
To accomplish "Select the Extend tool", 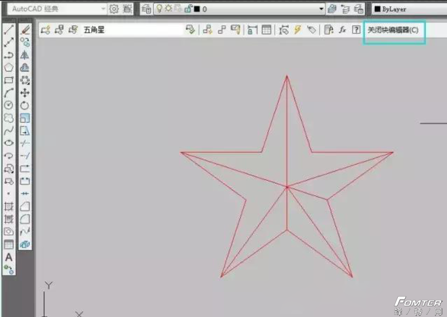I will (x=25, y=156).
